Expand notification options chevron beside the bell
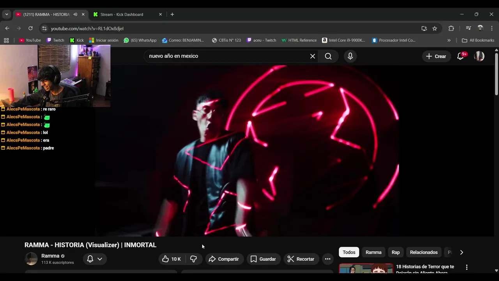Image resolution: width=499 pixels, height=281 pixels. click(x=100, y=259)
